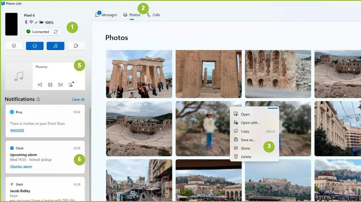Open the Photos tab
Viewport: 361px width, 202px height.
tap(132, 15)
